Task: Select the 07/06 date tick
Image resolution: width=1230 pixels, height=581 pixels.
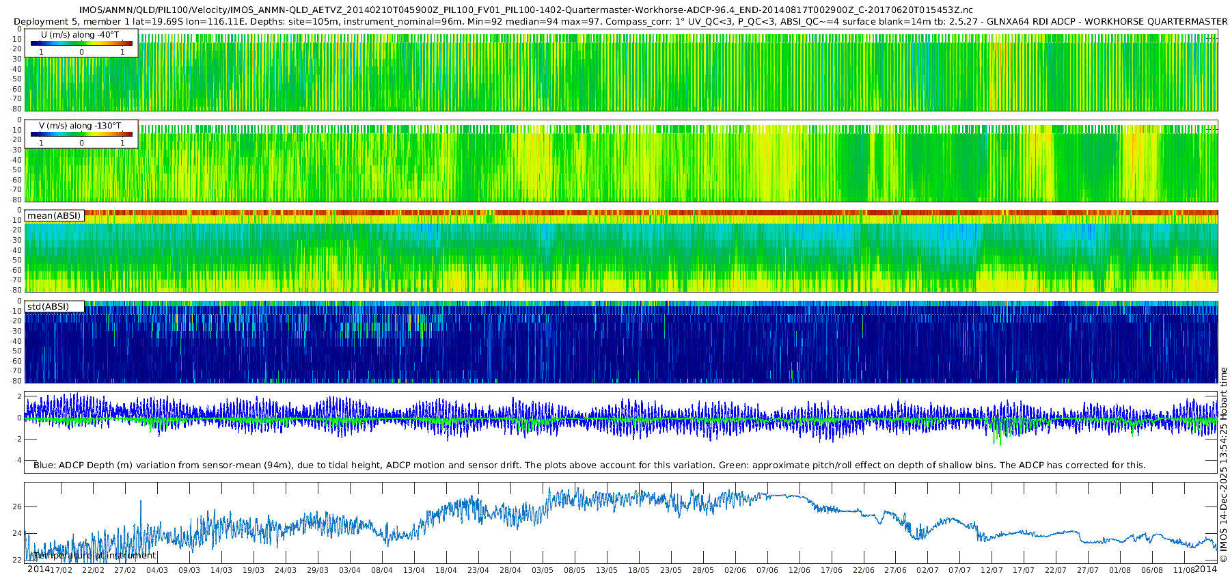Action: click(767, 570)
